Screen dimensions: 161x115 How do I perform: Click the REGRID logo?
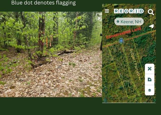129,11
